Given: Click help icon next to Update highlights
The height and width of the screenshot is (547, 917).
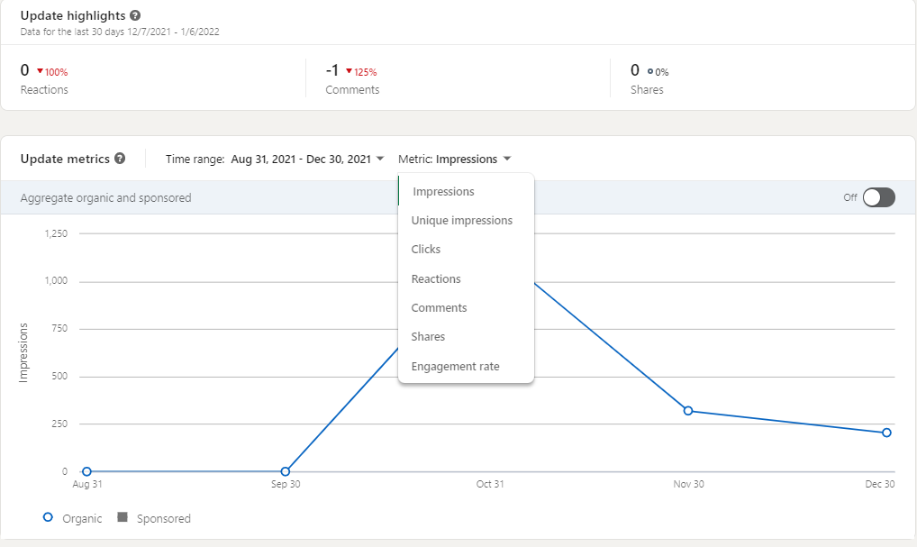Looking at the screenshot, I should point(135,16).
